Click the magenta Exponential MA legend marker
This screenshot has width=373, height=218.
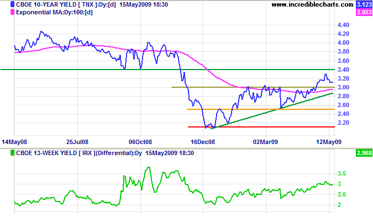[x=12, y=12]
